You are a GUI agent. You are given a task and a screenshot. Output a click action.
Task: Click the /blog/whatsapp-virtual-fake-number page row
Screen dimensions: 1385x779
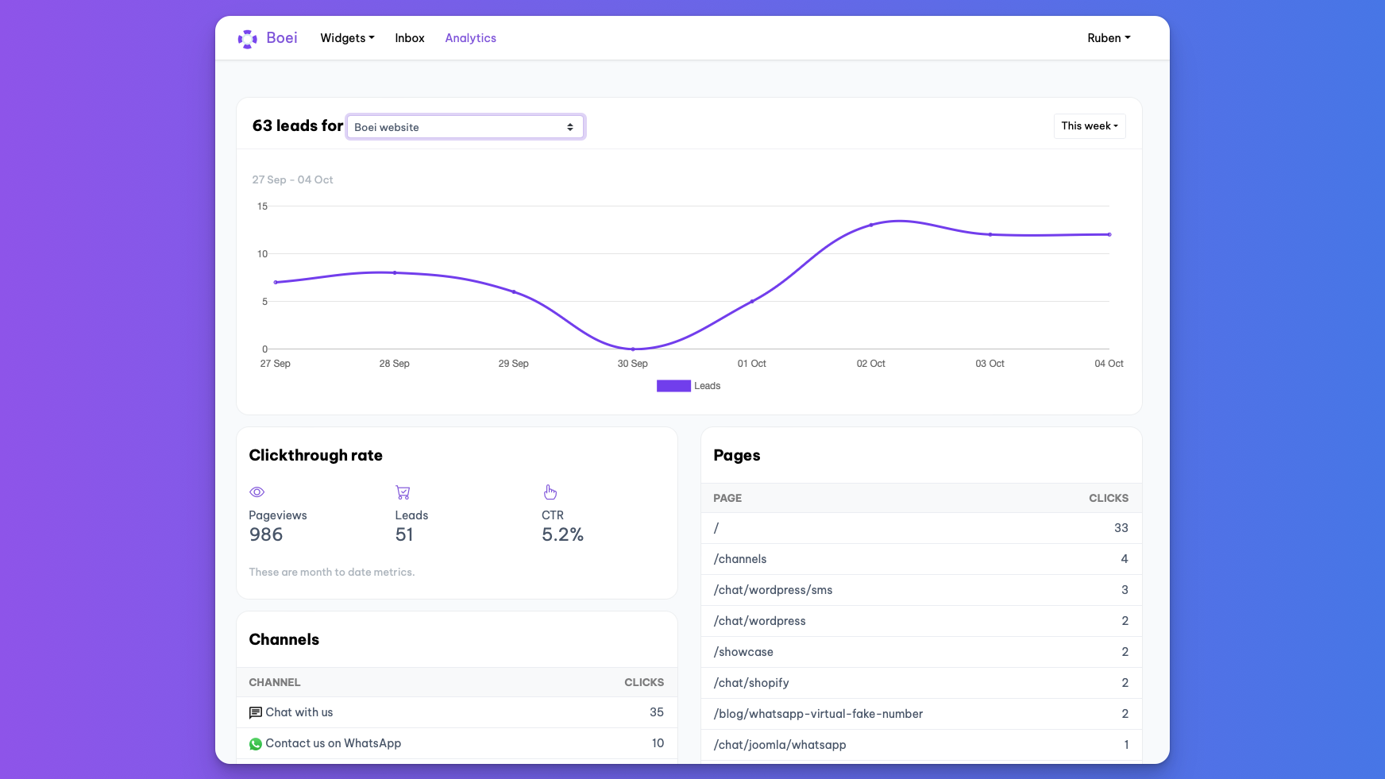point(920,714)
